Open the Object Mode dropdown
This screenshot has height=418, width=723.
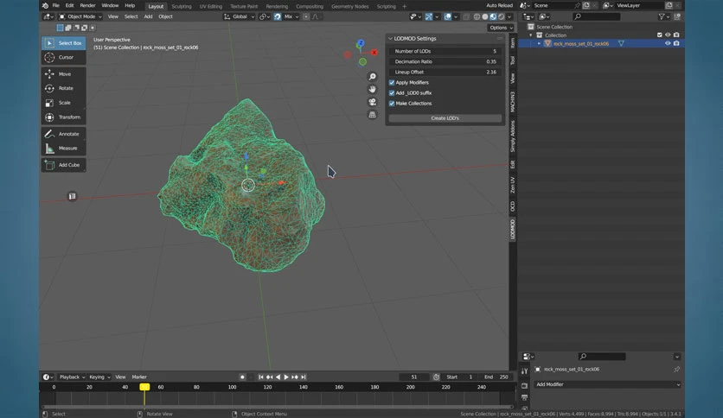80,16
